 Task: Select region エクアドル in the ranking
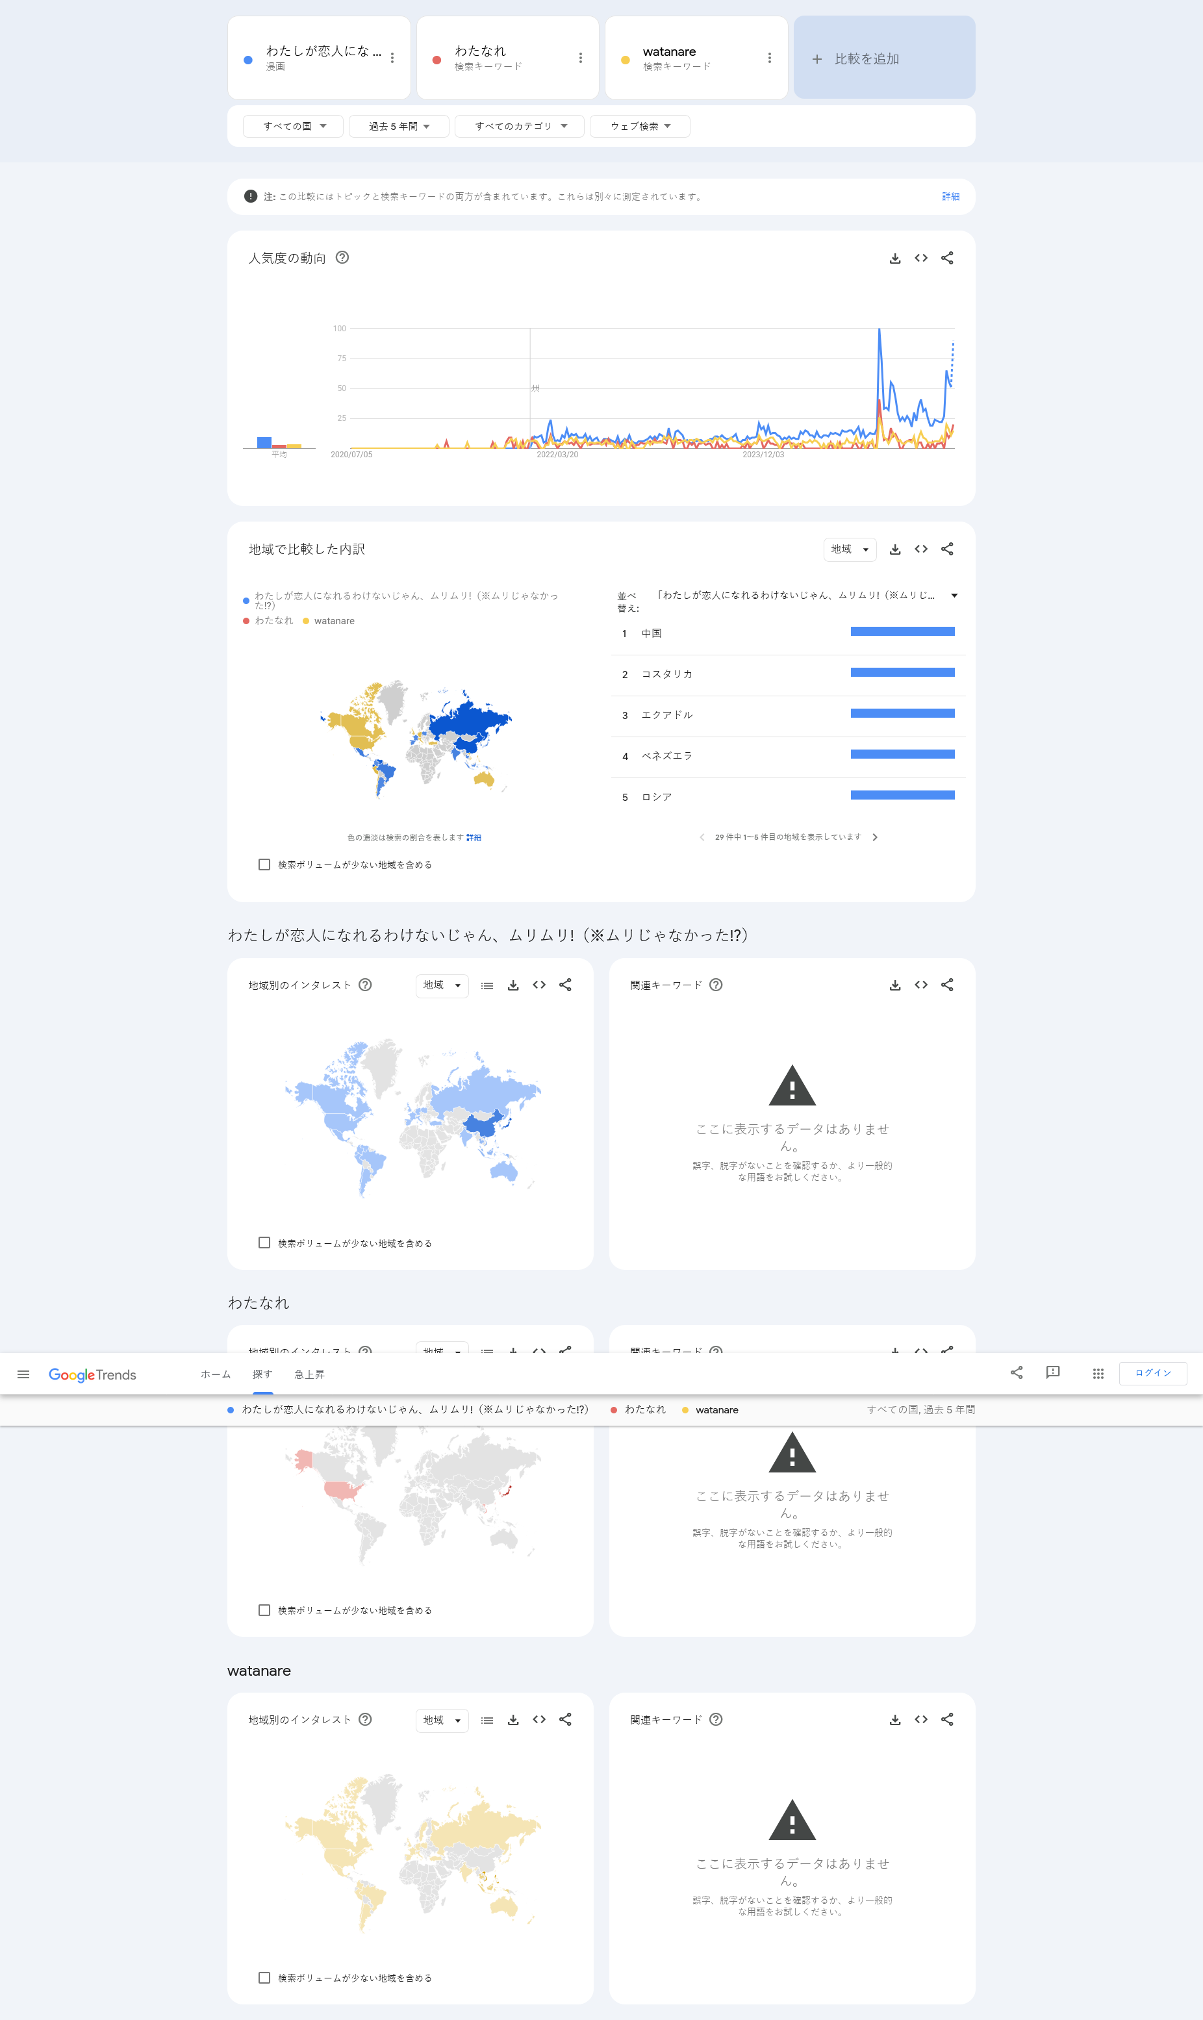click(x=788, y=716)
